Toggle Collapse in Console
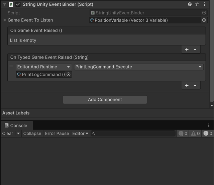 [x=32, y=133]
